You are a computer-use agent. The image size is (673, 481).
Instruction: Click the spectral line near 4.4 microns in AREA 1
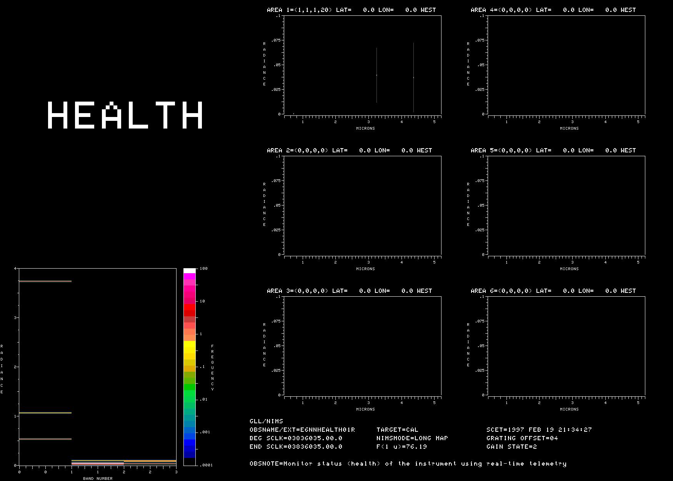[x=413, y=77]
